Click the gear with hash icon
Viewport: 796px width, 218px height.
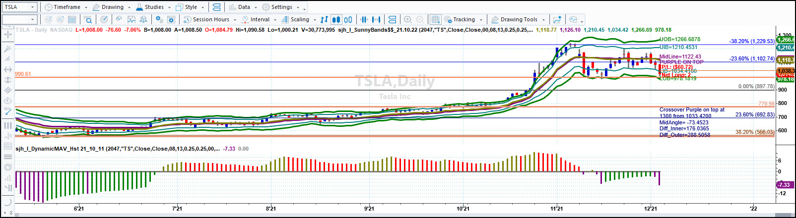coord(159,19)
